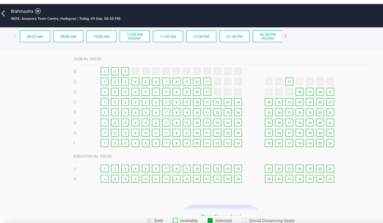
Task: Pick the 02:30 PM INSIGNIA showtime
Action: click(x=267, y=36)
